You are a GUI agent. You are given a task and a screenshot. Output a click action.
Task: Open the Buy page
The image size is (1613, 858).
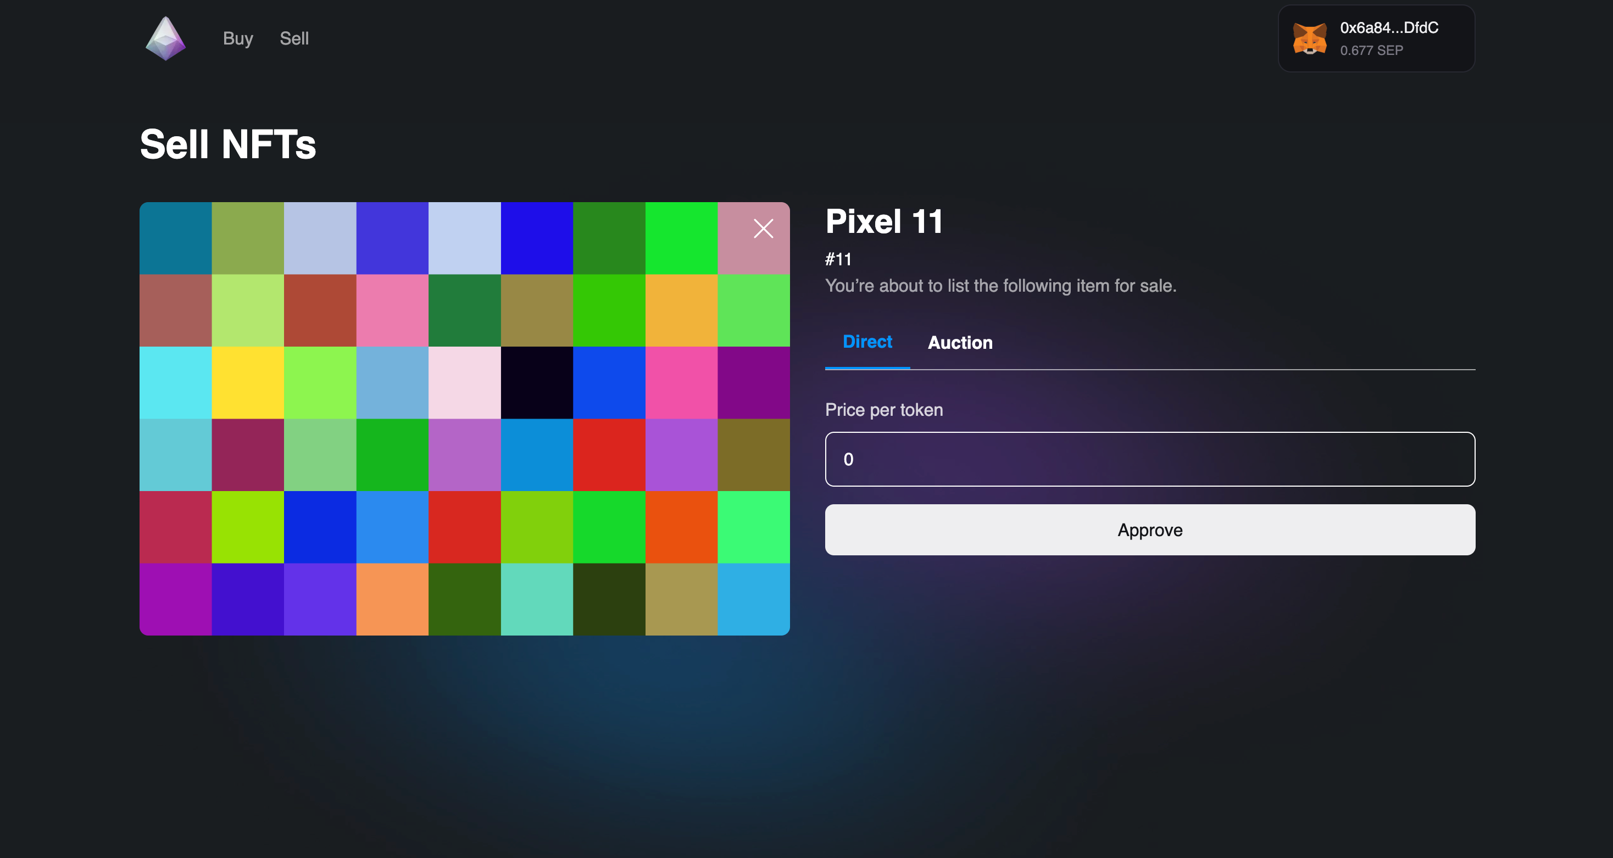pyautogui.click(x=238, y=39)
